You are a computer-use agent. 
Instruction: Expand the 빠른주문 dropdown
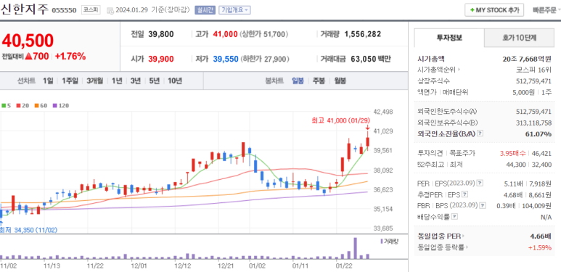click(x=546, y=10)
